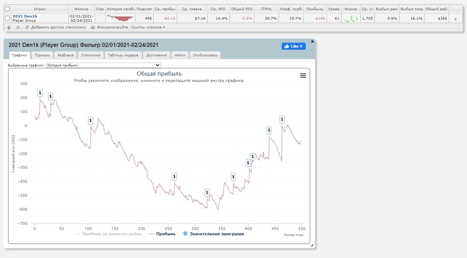Viewport: 467px width, 258px height.
Task: Open the 'Статистика' tab
Action: pyautogui.click(x=91, y=55)
